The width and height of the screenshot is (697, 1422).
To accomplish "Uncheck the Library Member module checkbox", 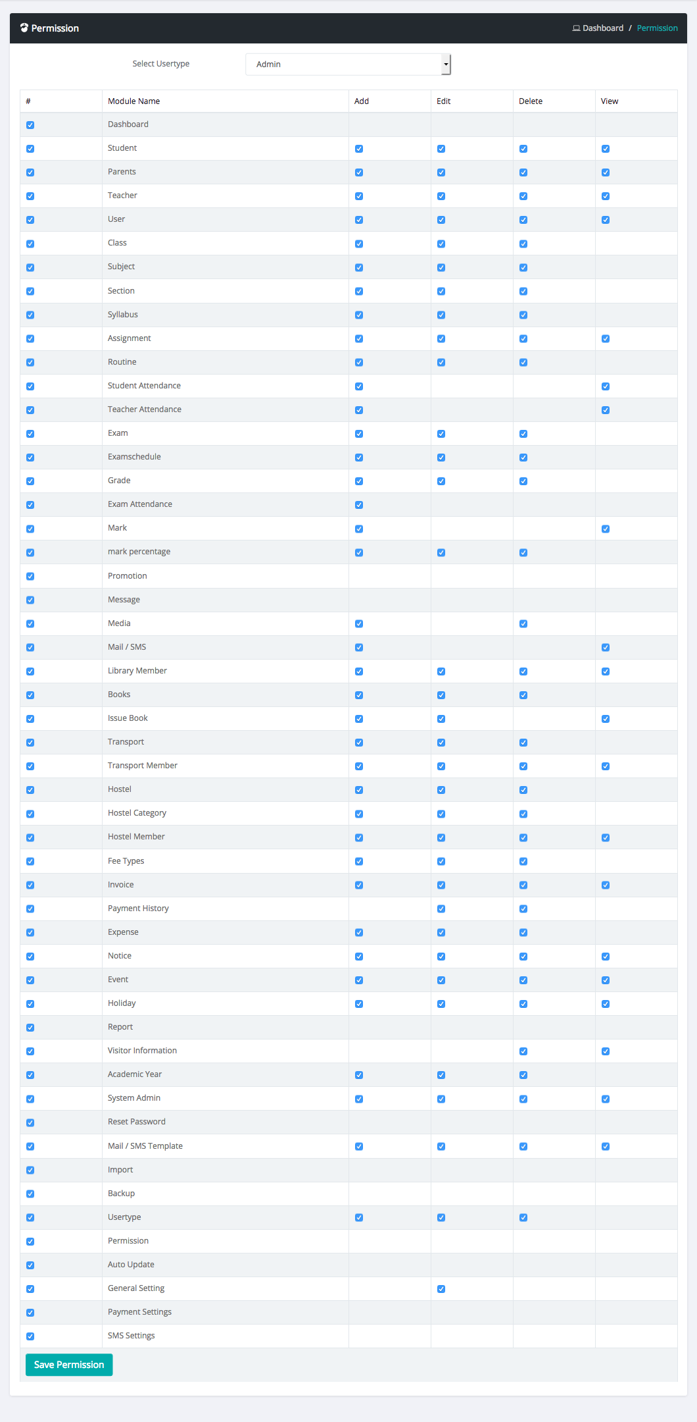I will point(30,671).
